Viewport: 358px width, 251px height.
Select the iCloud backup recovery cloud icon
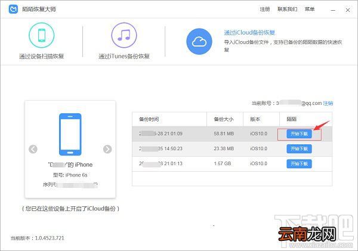pos(199,42)
